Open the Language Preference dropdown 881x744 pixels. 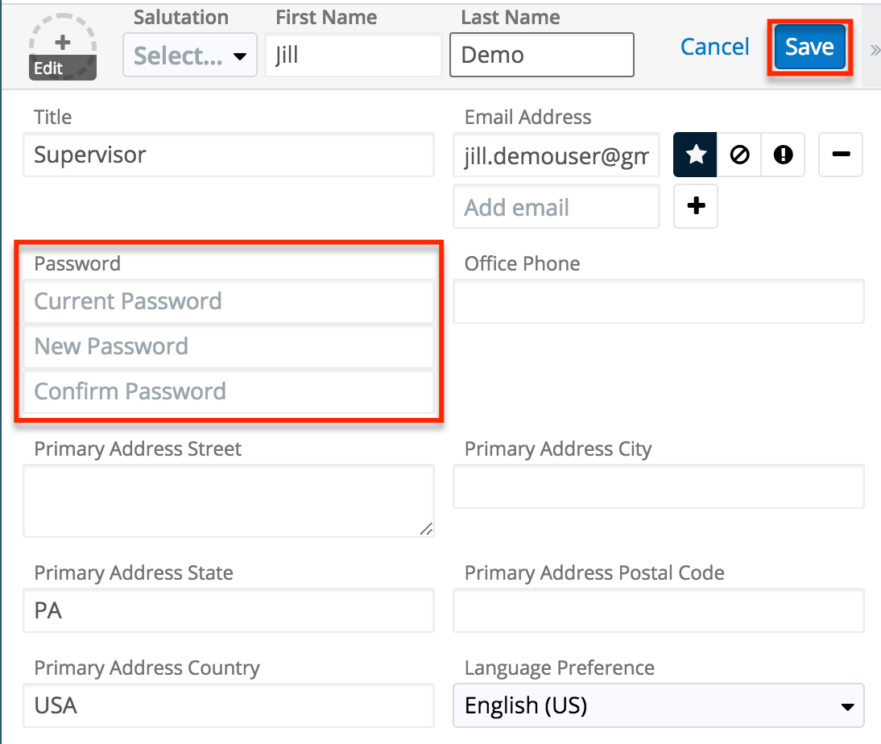658,706
